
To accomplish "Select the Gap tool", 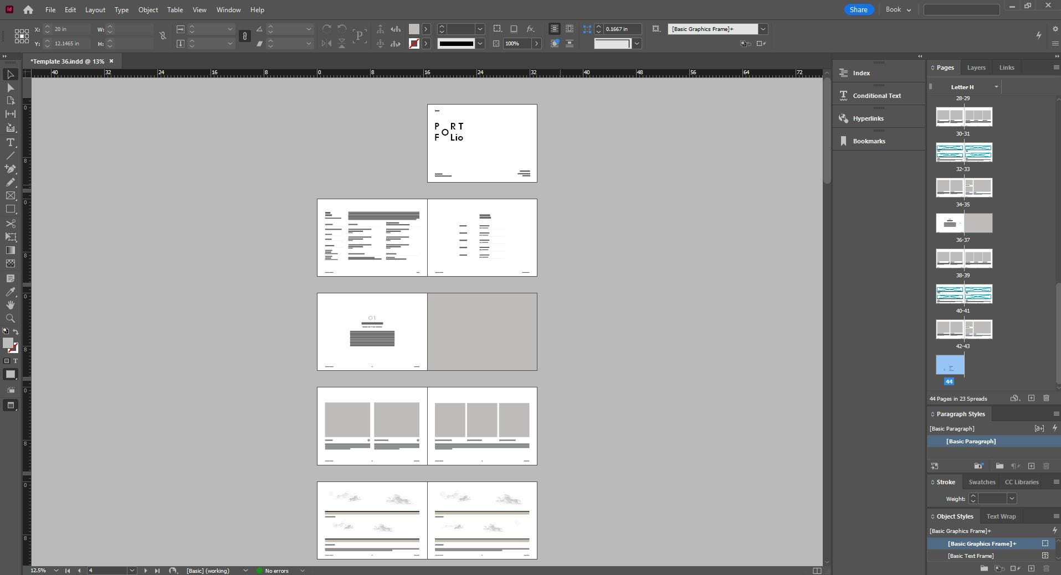I will coord(10,114).
